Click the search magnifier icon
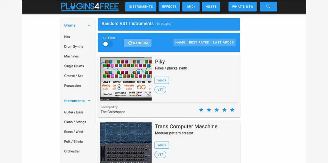 (x=268, y=6)
